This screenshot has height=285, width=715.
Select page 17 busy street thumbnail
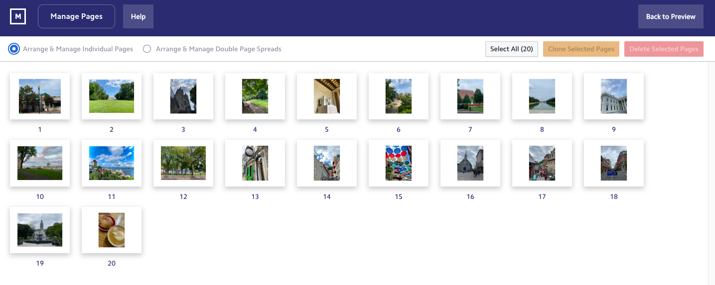pos(542,163)
